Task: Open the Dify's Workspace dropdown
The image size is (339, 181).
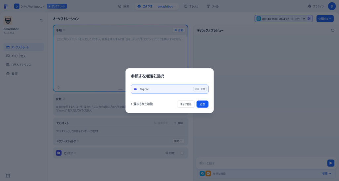Action: point(29,6)
